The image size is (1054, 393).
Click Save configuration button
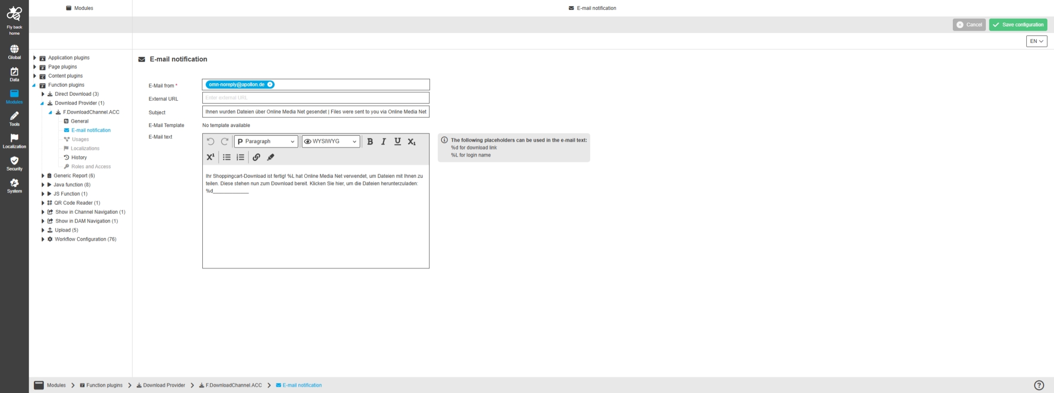(x=1018, y=25)
